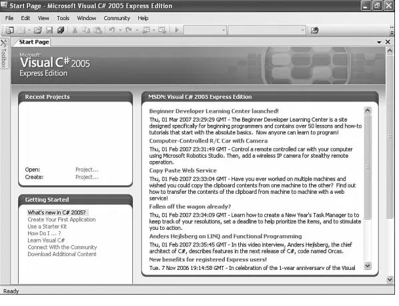399x306 pixels.
Task: Click the Add New Item toolbar icon
Action: pos(21,30)
